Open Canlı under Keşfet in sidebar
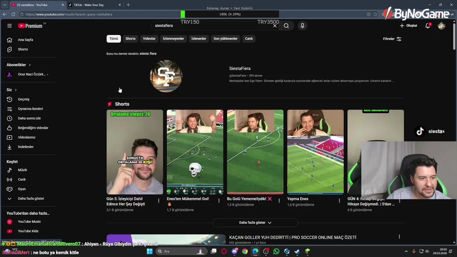Image resolution: width=457 pixels, height=257 pixels. (x=29, y=180)
